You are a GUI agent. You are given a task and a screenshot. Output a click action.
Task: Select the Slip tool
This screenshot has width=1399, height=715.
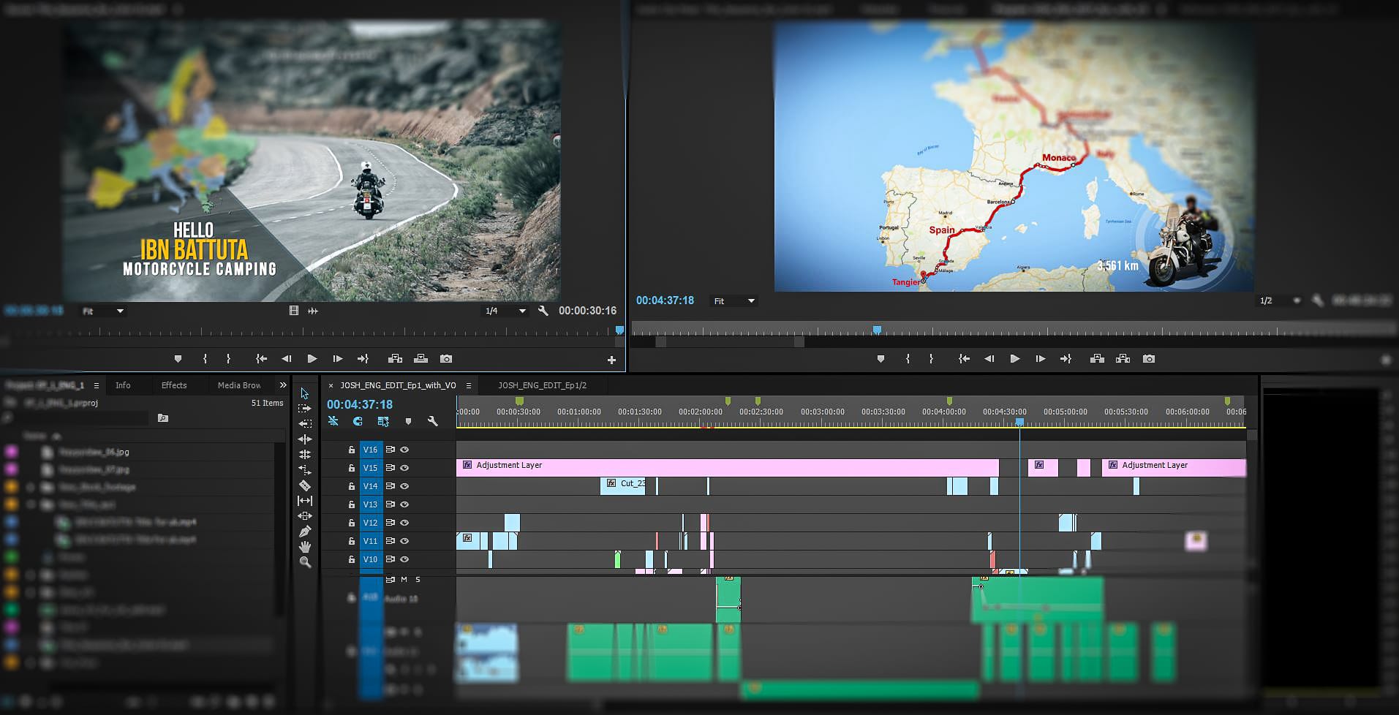[x=305, y=501]
